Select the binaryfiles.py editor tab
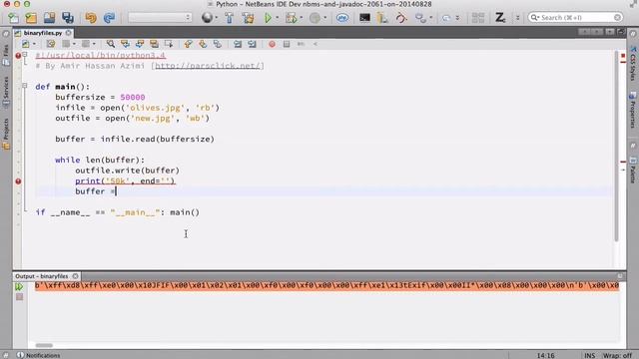 click(42, 33)
